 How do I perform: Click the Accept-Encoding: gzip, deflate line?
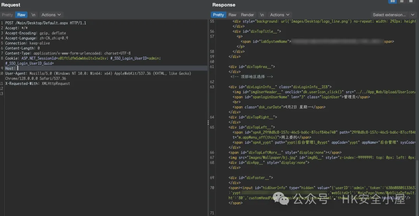36,33
